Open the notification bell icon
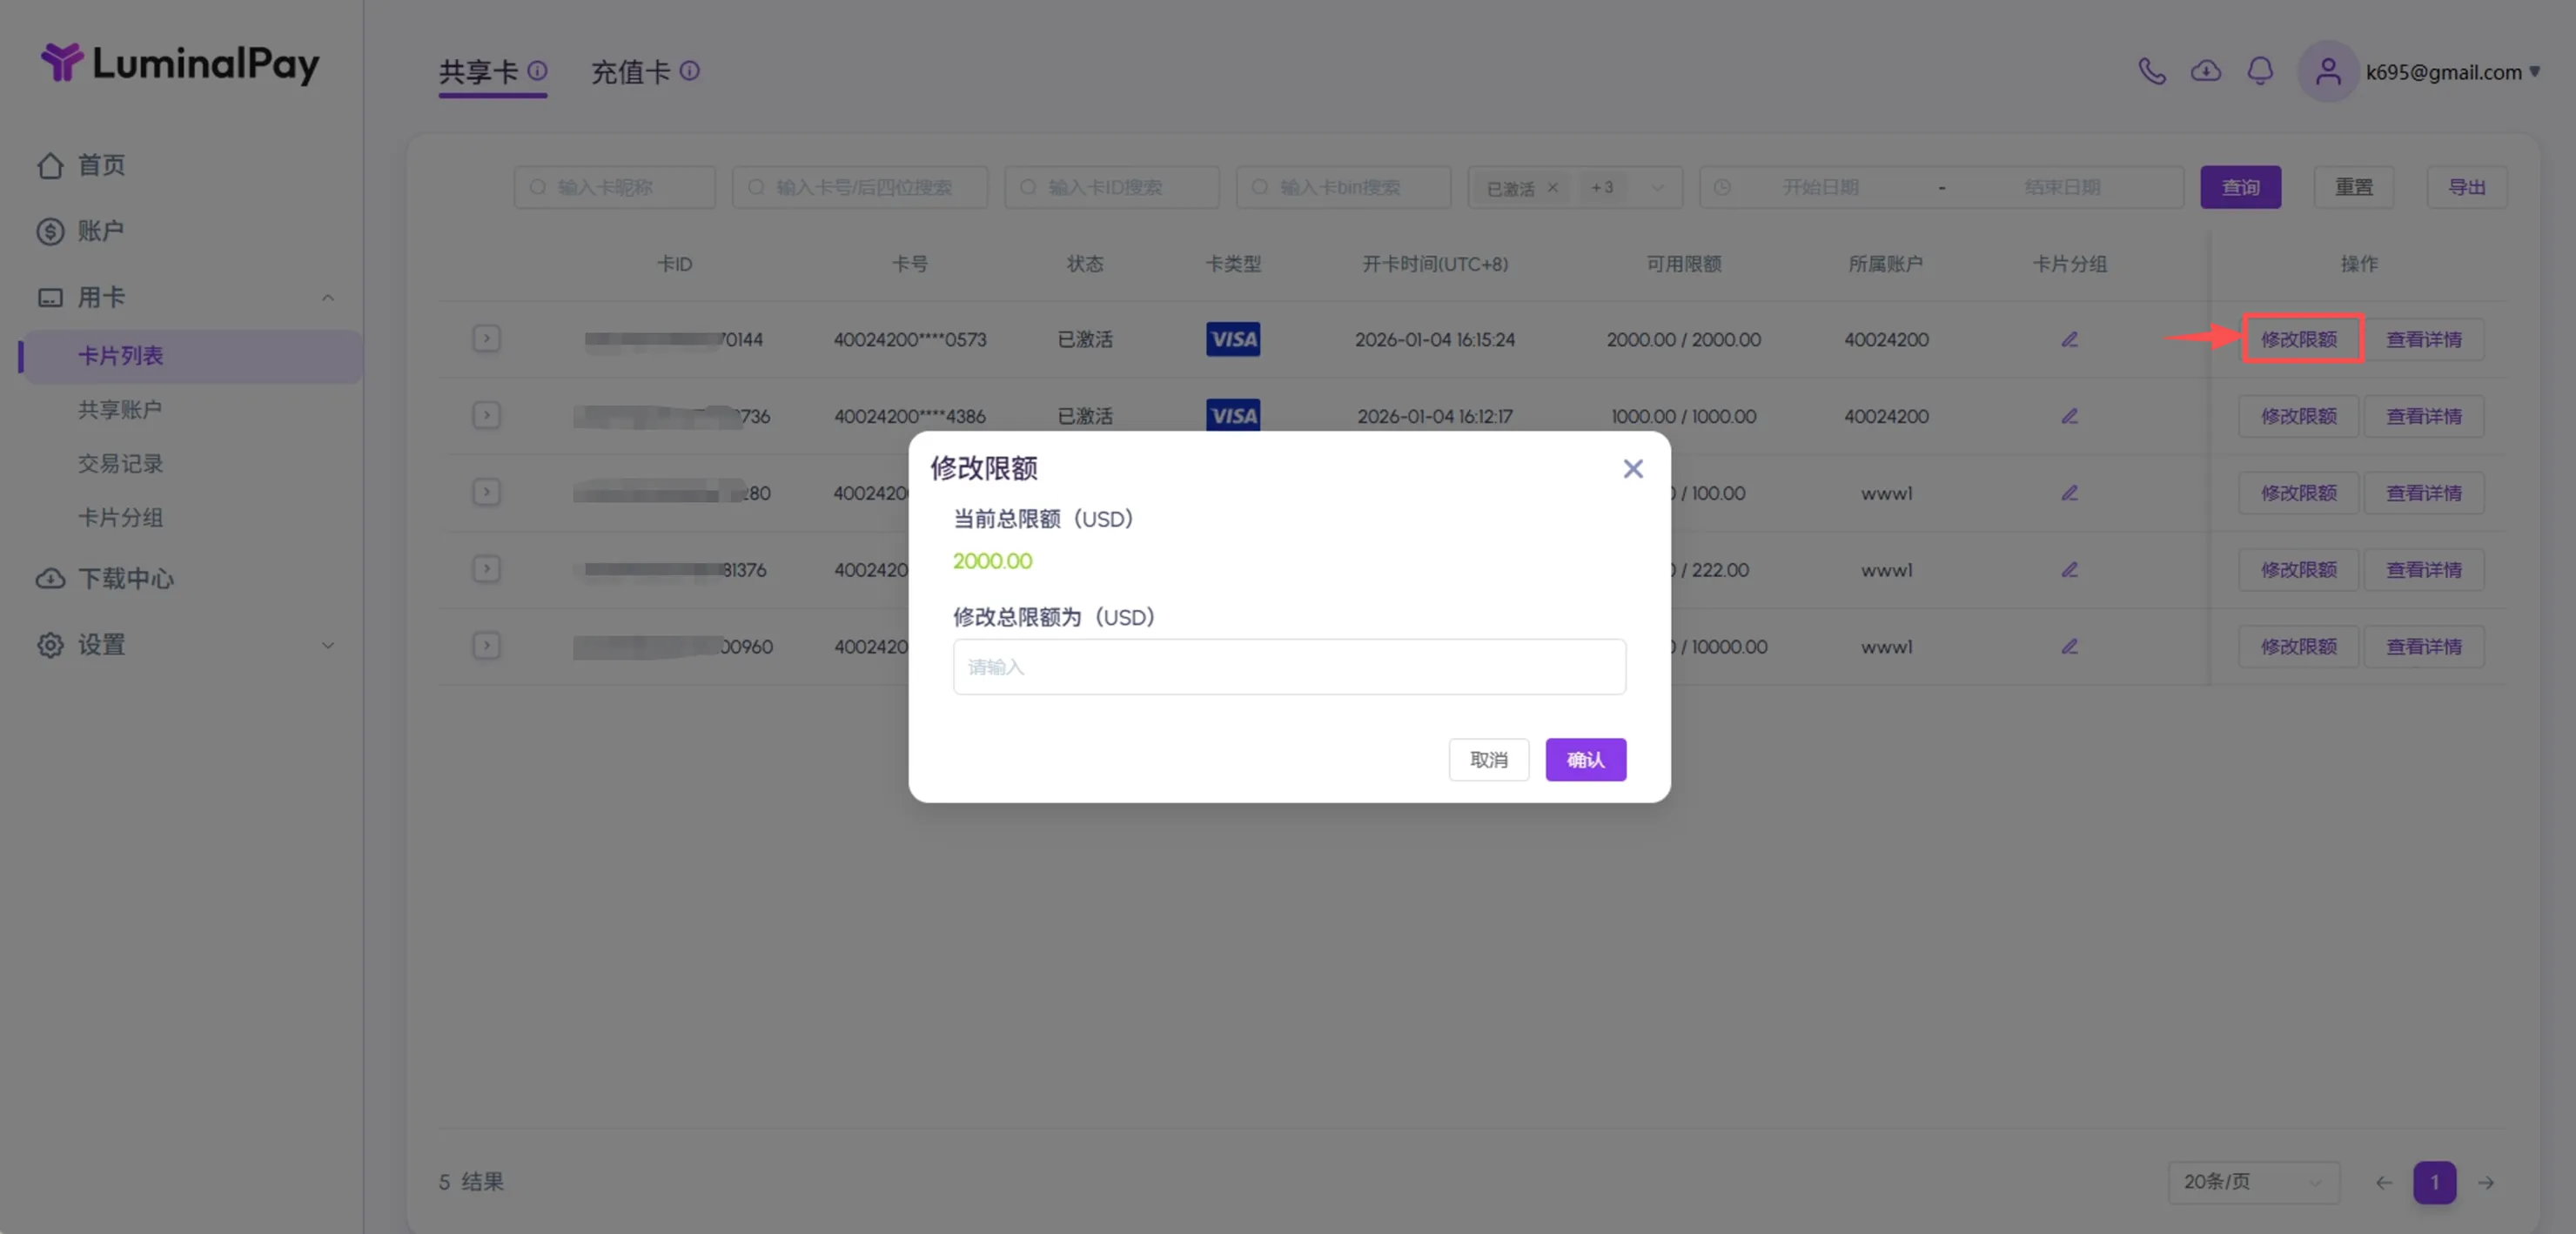The width and height of the screenshot is (2576, 1234). [x=2260, y=71]
